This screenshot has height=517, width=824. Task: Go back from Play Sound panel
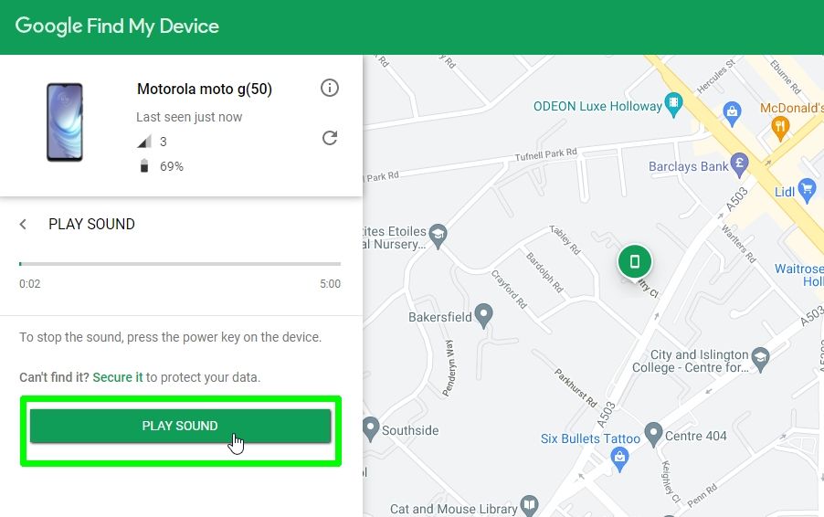click(24, 225)
